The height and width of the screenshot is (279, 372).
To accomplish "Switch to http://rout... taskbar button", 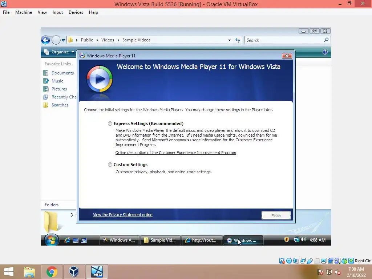I will [202, 240].
